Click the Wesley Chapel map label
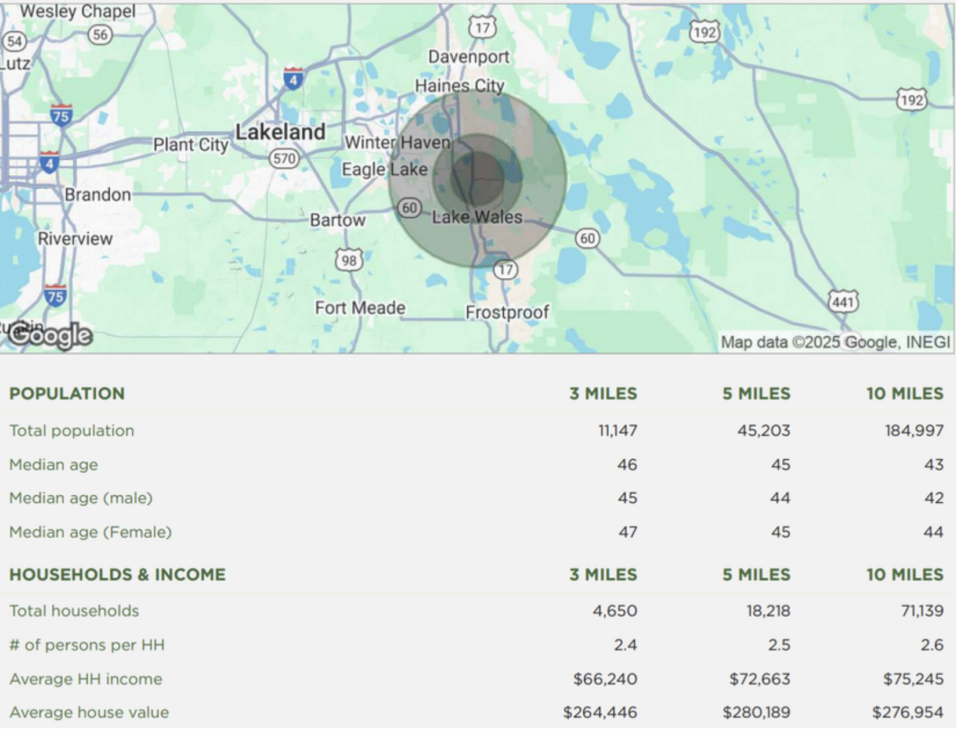This screenshot has height=734, width=961. (77, 11)
